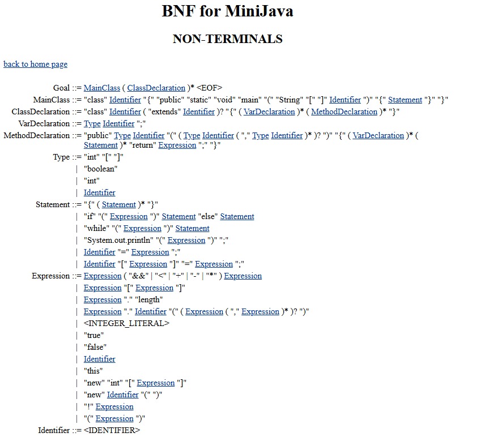The height and width of the screenshot is (437, 502).
Task: Click Expression link in the "while" rule
Action: pos(142,228)
